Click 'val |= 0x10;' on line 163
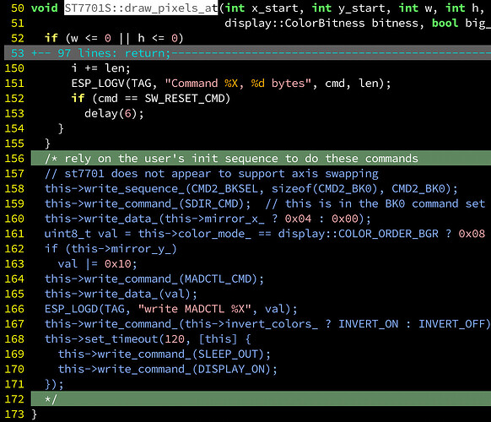The height and width of the screenshot is (422, 491). [x=97, y=264]
